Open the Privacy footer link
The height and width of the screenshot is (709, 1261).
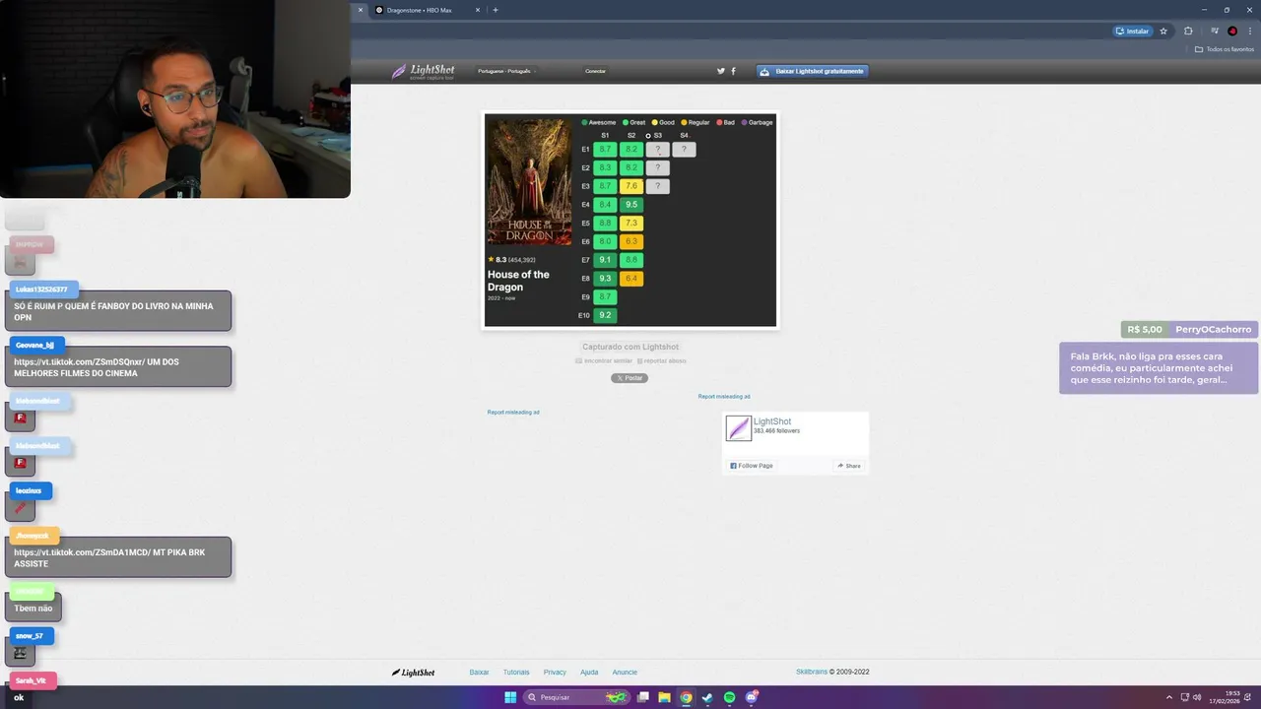pos(555,673)
